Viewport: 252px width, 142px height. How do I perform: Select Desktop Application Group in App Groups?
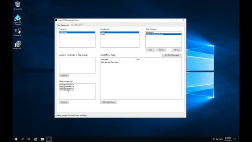(163, 34)
